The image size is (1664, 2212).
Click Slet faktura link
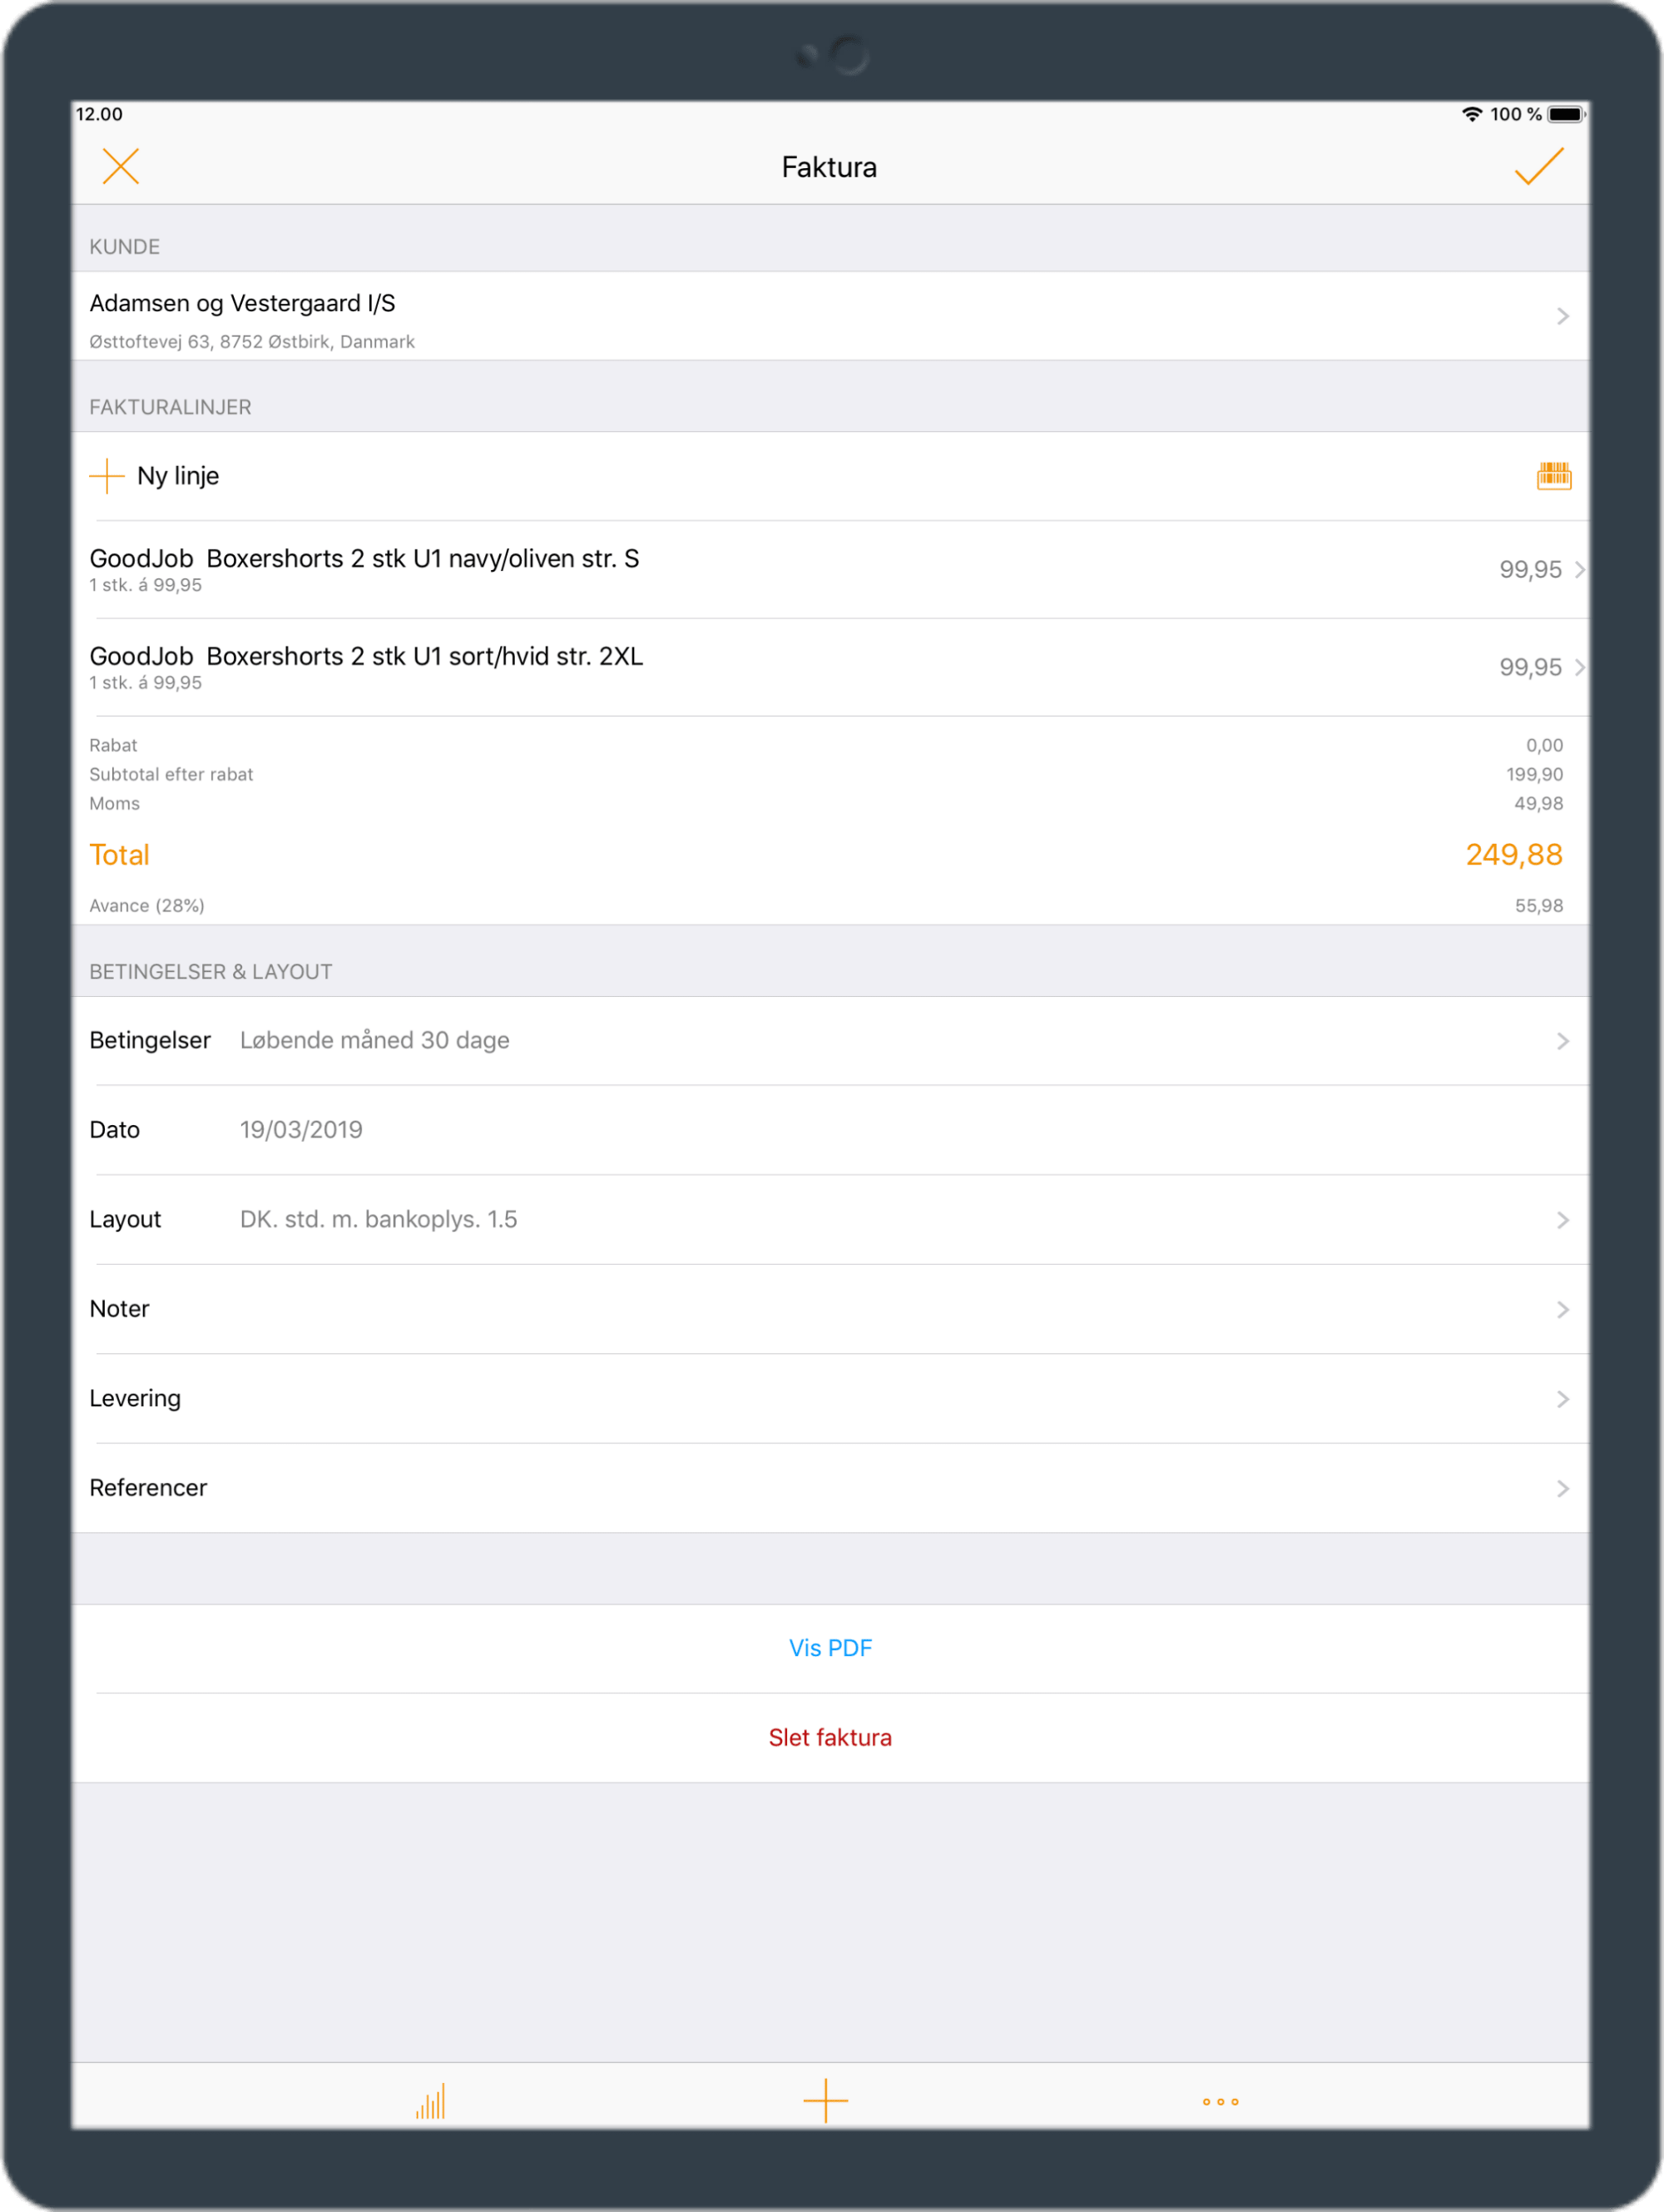pos(830,1734)
